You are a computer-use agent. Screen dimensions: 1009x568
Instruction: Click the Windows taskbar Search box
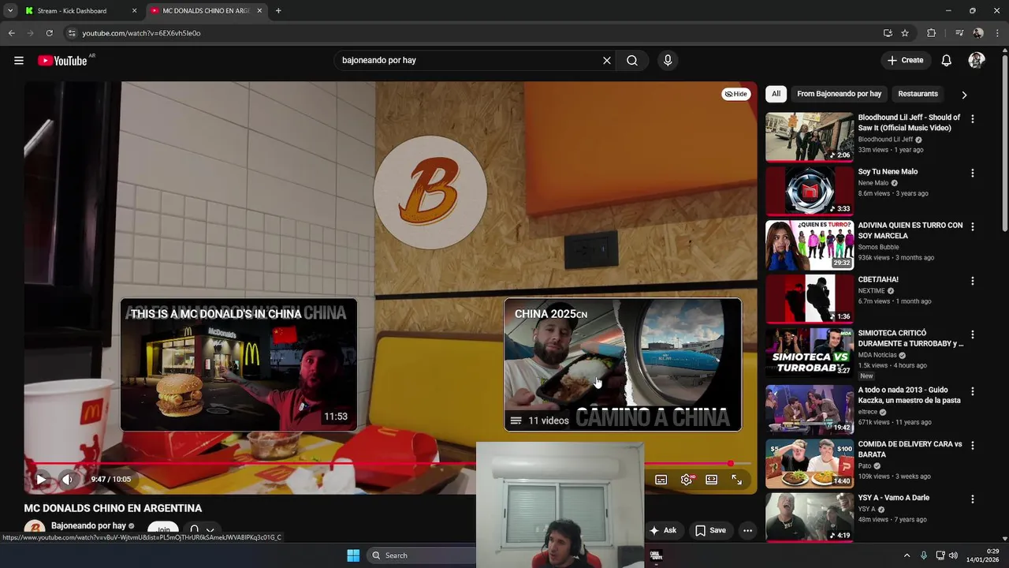pos(422,555)
